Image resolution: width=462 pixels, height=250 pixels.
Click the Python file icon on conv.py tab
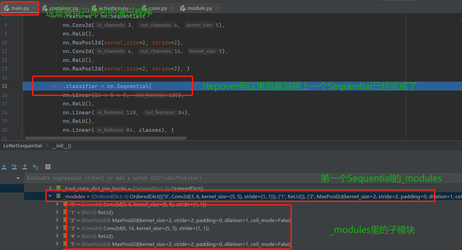[x=144, y=8]
